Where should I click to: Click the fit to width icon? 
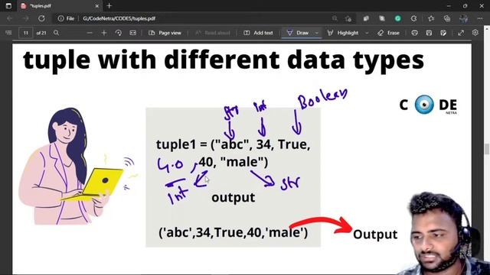click(x=132, y=33)
